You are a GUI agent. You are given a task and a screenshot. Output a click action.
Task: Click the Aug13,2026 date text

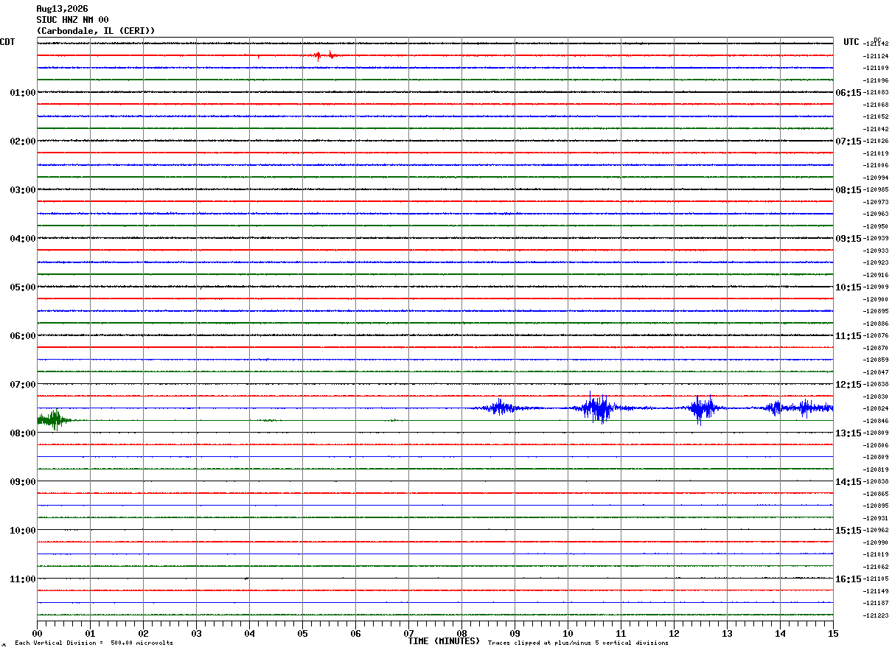click(x=62, y=9)
